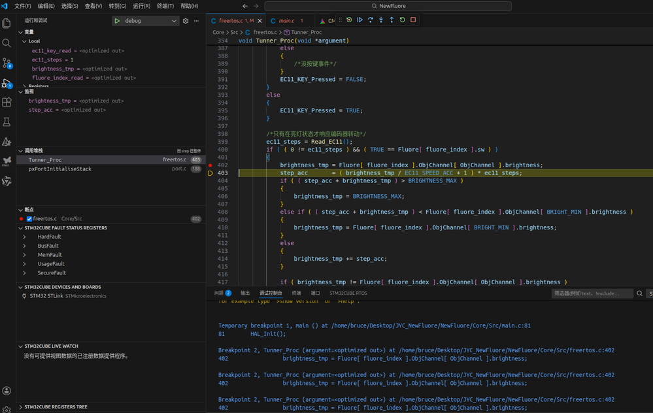Click the Step Over debug button

tap(370, 20)
